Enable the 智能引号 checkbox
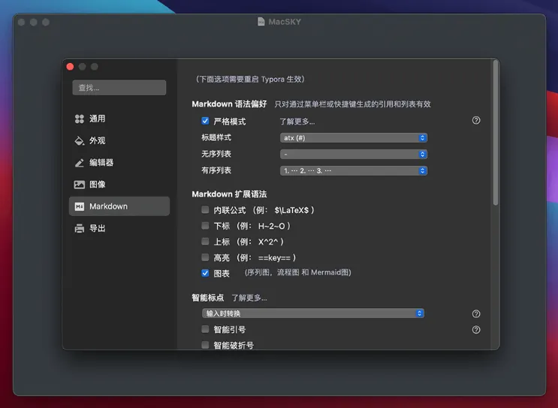The height and width of the screenshot is (408, 558). 205,329
